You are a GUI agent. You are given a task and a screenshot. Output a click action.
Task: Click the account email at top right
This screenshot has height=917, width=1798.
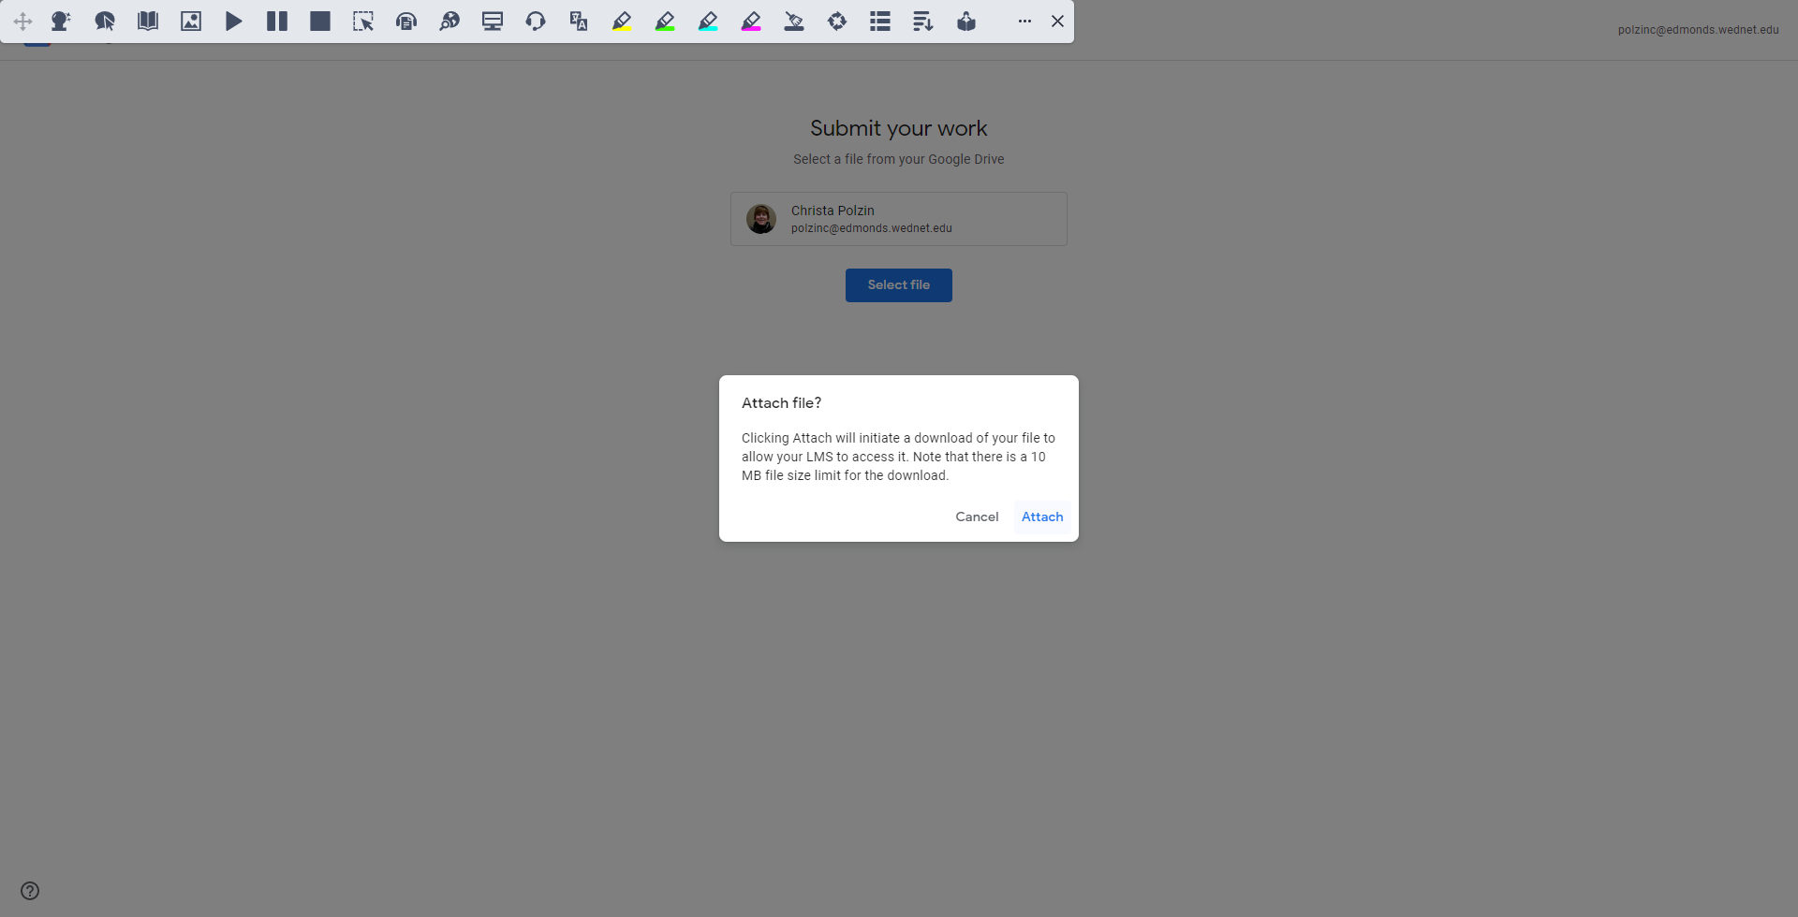(x=1698, y=30)
